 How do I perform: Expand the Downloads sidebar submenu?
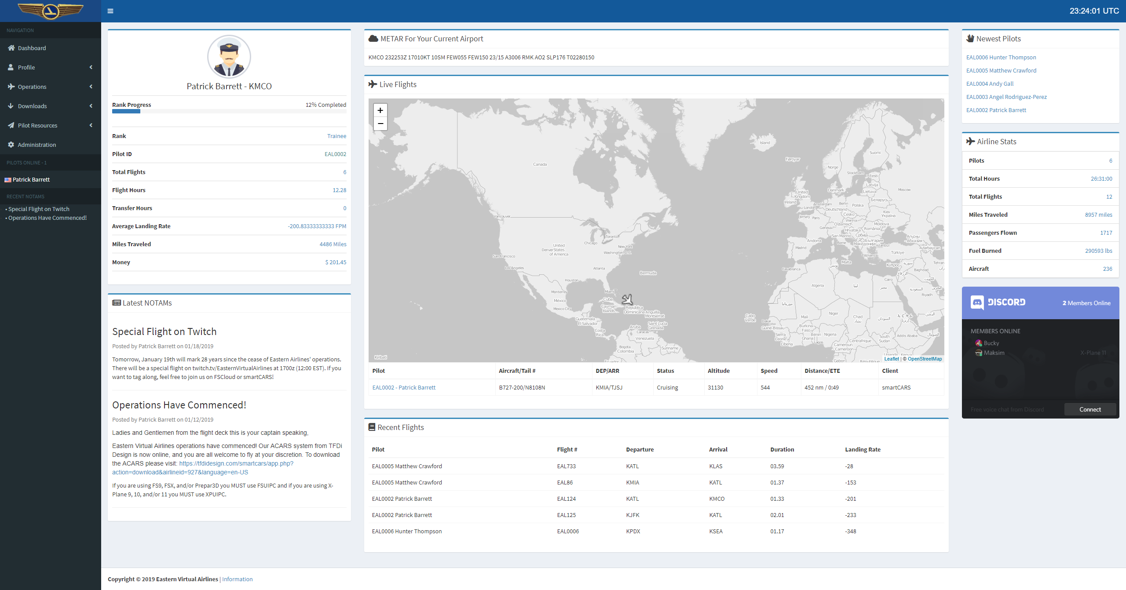tap(91, 106)
